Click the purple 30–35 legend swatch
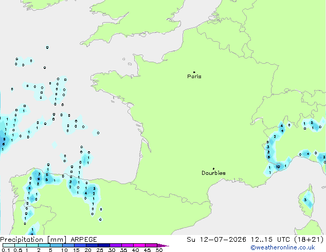The width and height of the screenshot is (326, 252). tap(116, 245)
